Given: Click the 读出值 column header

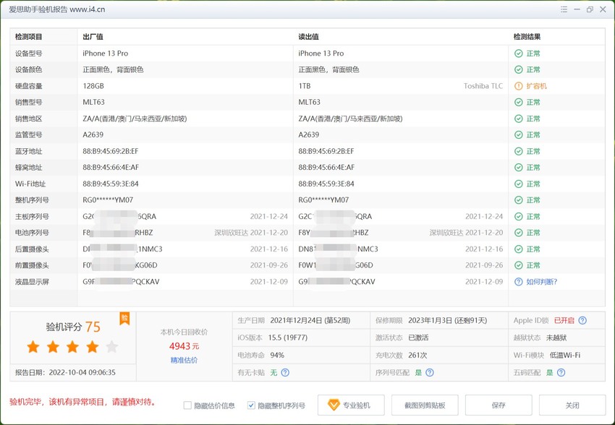Looking at the screenshot, I should click(308, 37).
